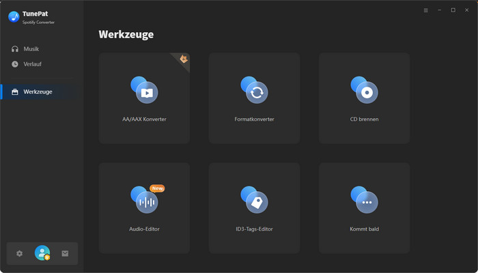Viewport: 478px width, 273px height.
Task: Open the mail envelope icon
Action: tap(65, 253)
